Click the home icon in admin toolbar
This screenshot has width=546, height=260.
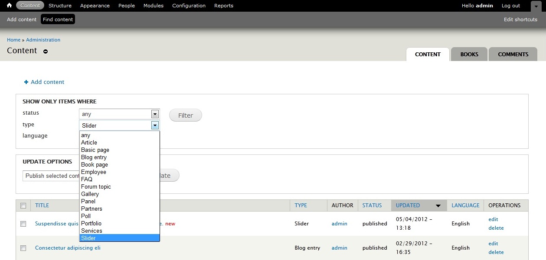9,6
